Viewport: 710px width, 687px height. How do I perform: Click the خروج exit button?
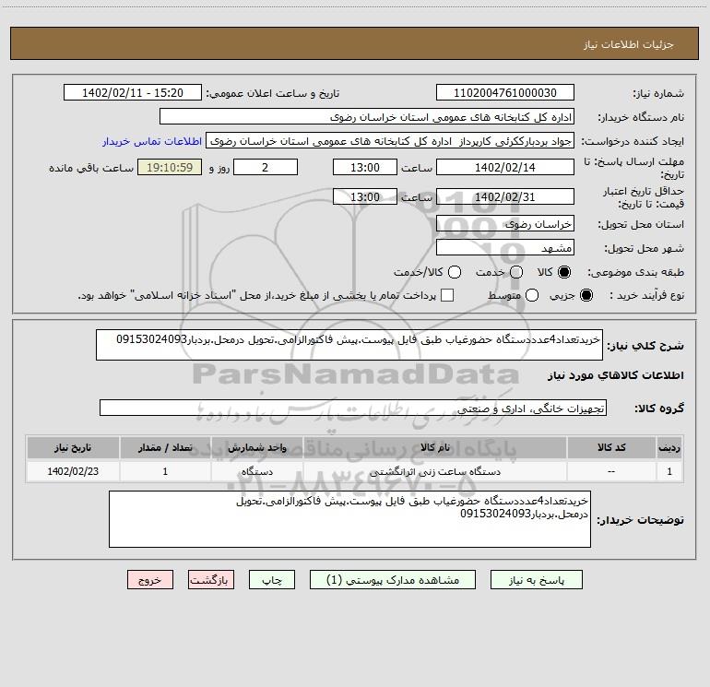click(150, 580)
